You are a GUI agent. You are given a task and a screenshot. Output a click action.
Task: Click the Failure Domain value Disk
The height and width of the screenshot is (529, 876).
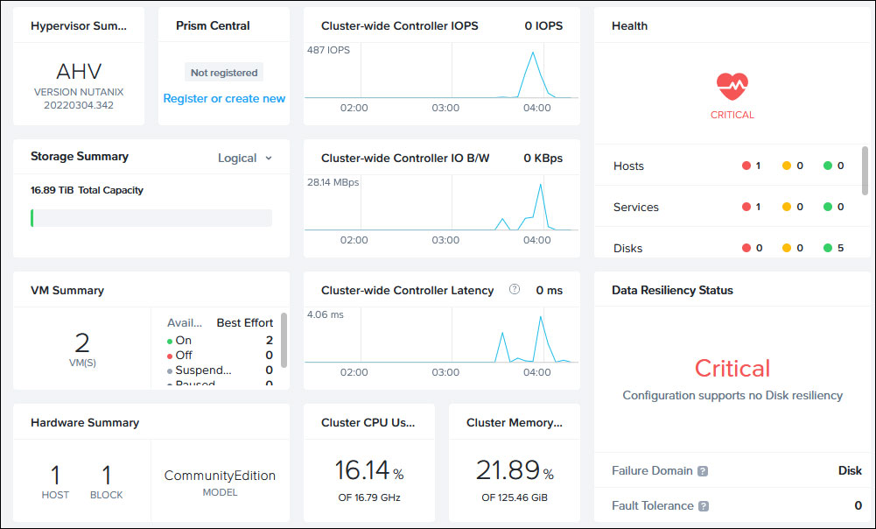click(x=850, y=471)
